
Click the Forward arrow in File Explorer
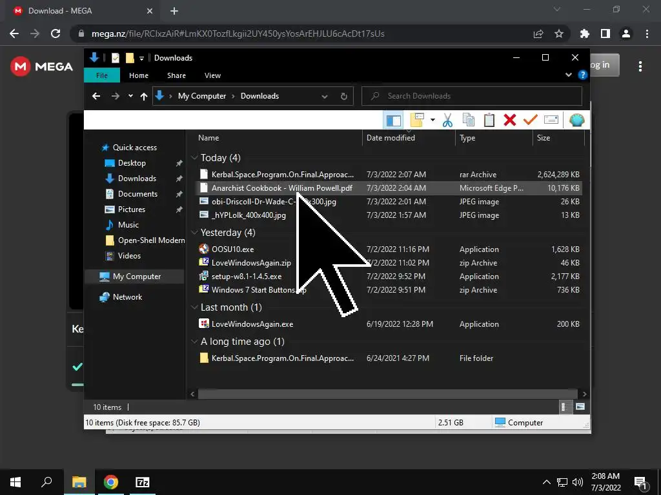(x=115, y=97)
